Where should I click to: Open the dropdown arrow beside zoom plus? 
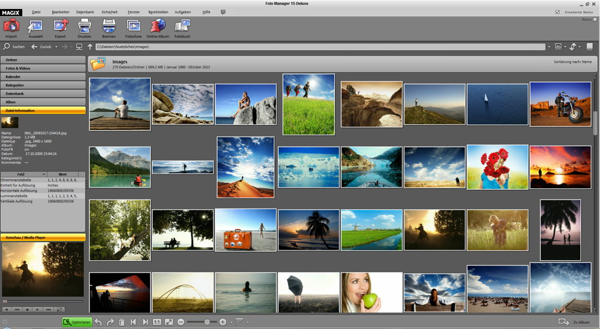click(231, 322)
